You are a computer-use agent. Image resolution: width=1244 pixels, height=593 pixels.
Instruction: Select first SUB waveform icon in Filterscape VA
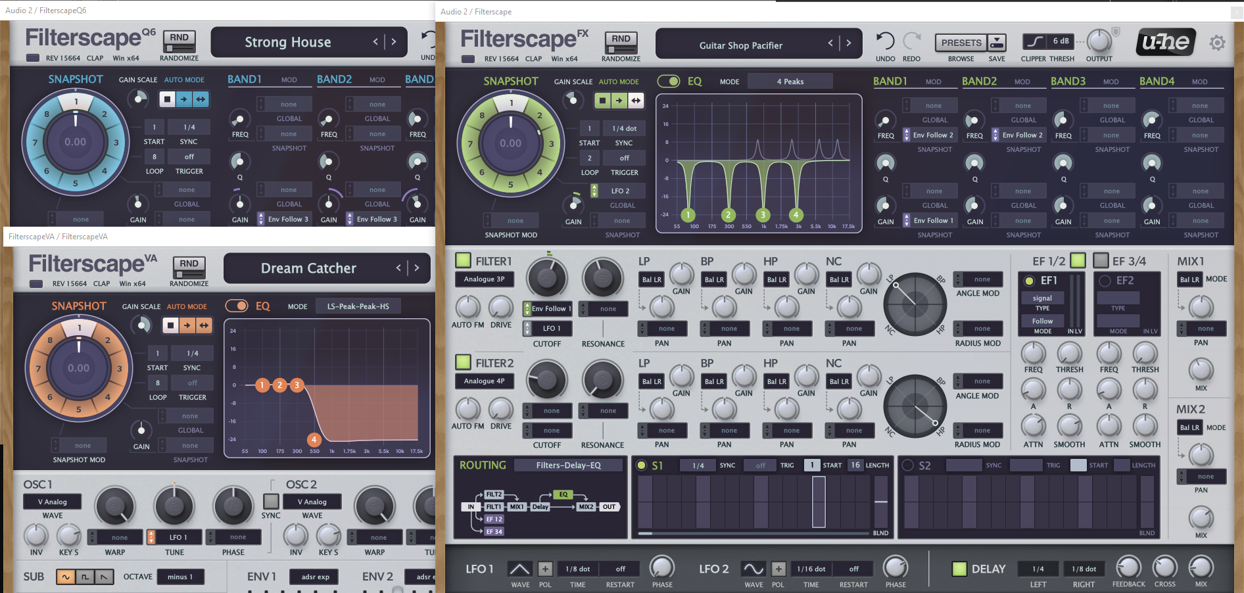[x=66, y=577]
